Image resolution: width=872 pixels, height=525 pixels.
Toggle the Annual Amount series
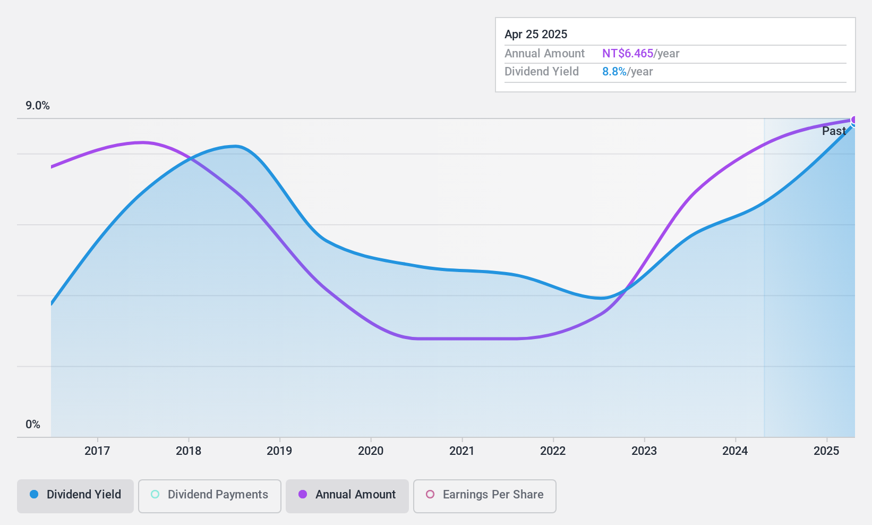347,496
